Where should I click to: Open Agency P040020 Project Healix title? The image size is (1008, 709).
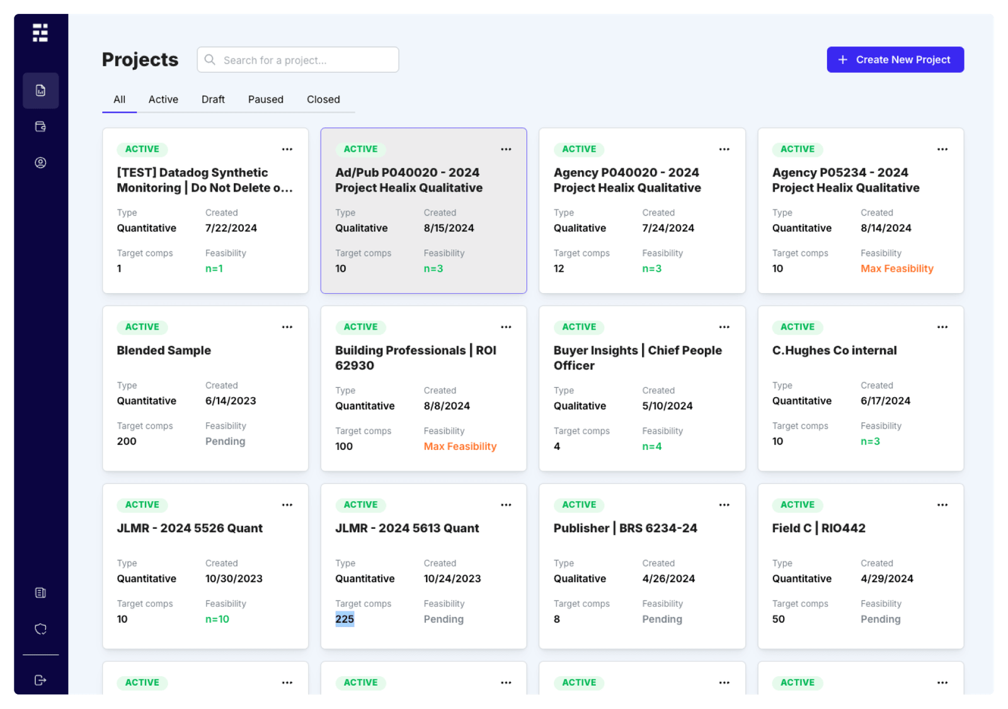point(627,180)
